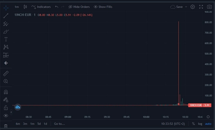215x130 pixels.
Task: Select the 1d date range
Action: 45,124
